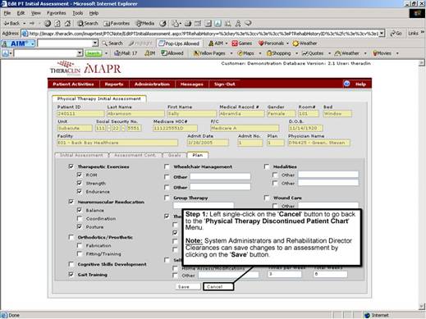
Task: Expand the Shopping dropdown arrow
Action: tap(296, 53)
